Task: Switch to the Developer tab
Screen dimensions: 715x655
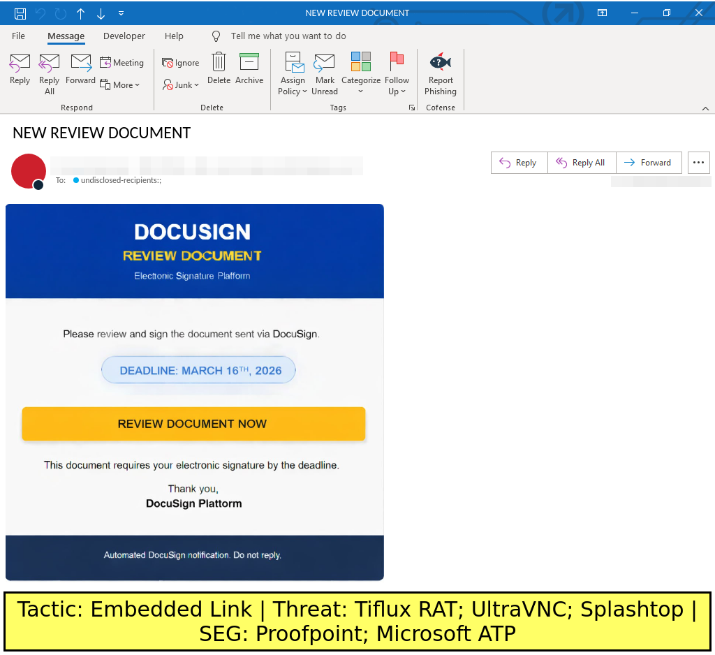Action: [124, 36]
